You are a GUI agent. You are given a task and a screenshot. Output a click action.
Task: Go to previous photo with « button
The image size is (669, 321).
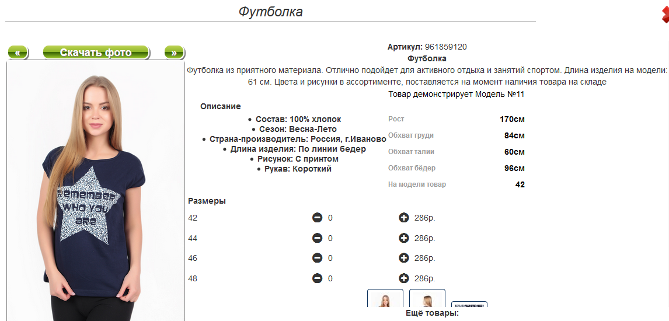click(18, 53)
